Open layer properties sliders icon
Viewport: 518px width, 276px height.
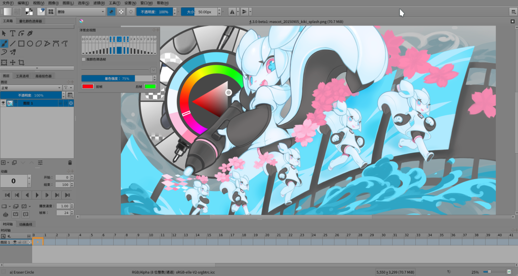click(x=40, y=163)
